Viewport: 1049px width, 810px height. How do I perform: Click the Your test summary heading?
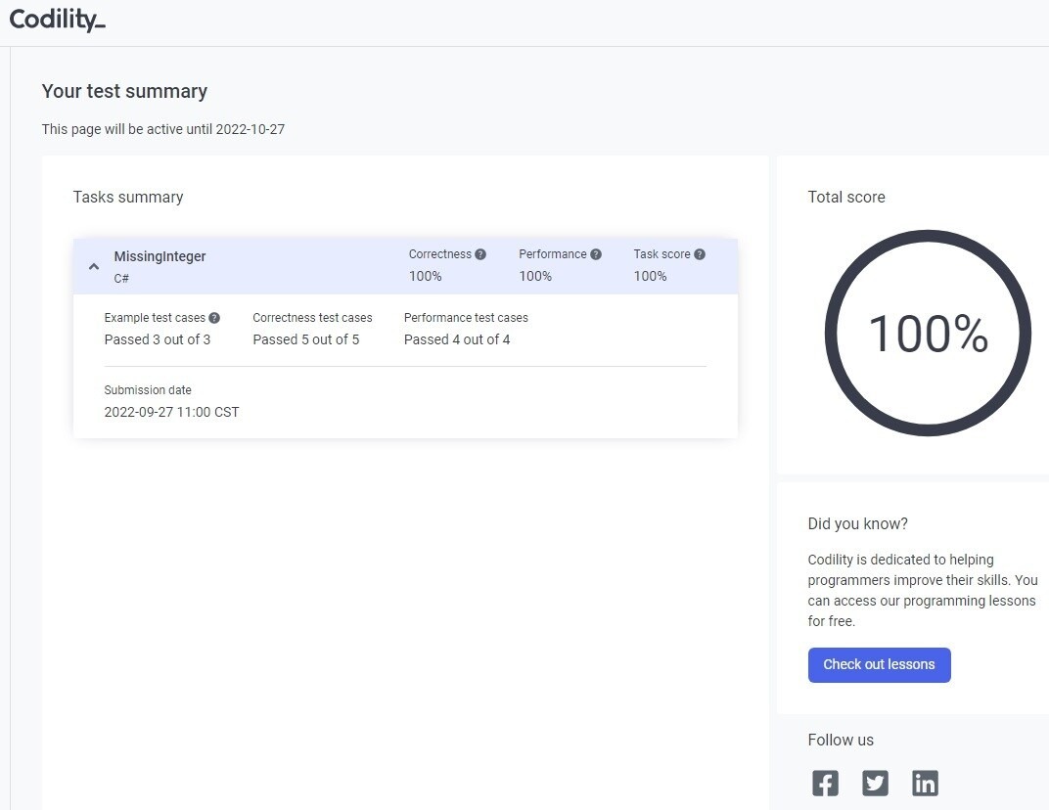(x=124, y=91)
